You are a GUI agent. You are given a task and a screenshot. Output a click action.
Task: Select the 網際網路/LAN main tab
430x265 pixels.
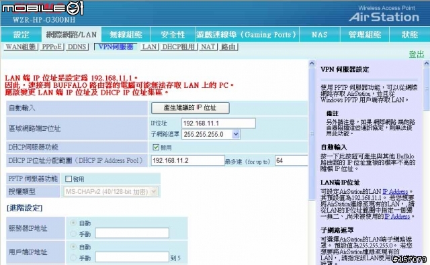[x=71, y=34]
